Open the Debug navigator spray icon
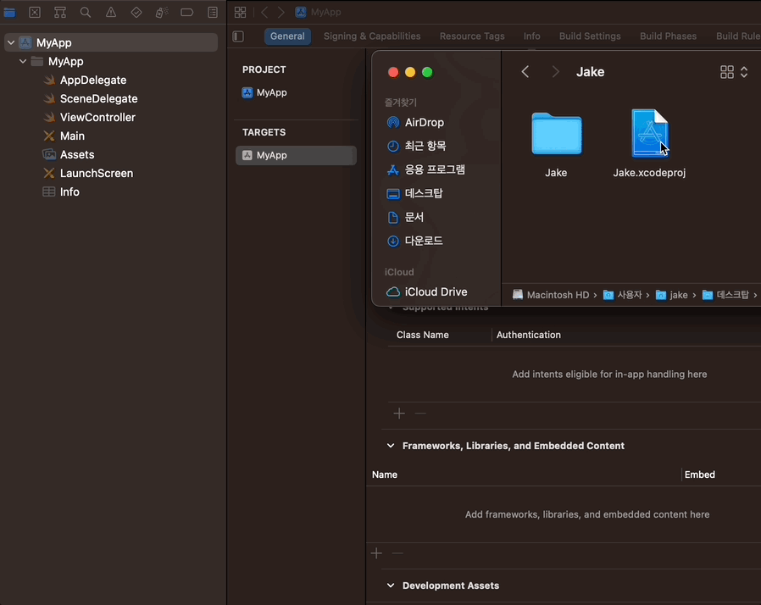The image size is (761, 605). 162,13
